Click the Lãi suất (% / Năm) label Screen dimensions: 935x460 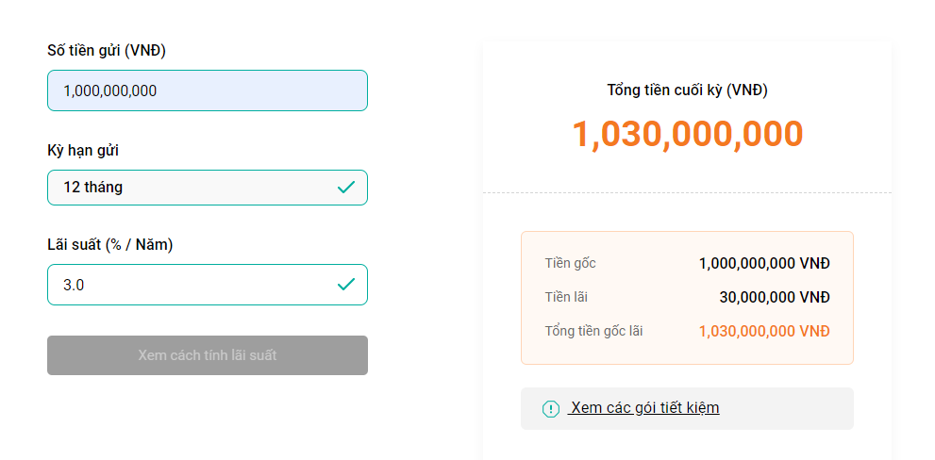[110, 245]
